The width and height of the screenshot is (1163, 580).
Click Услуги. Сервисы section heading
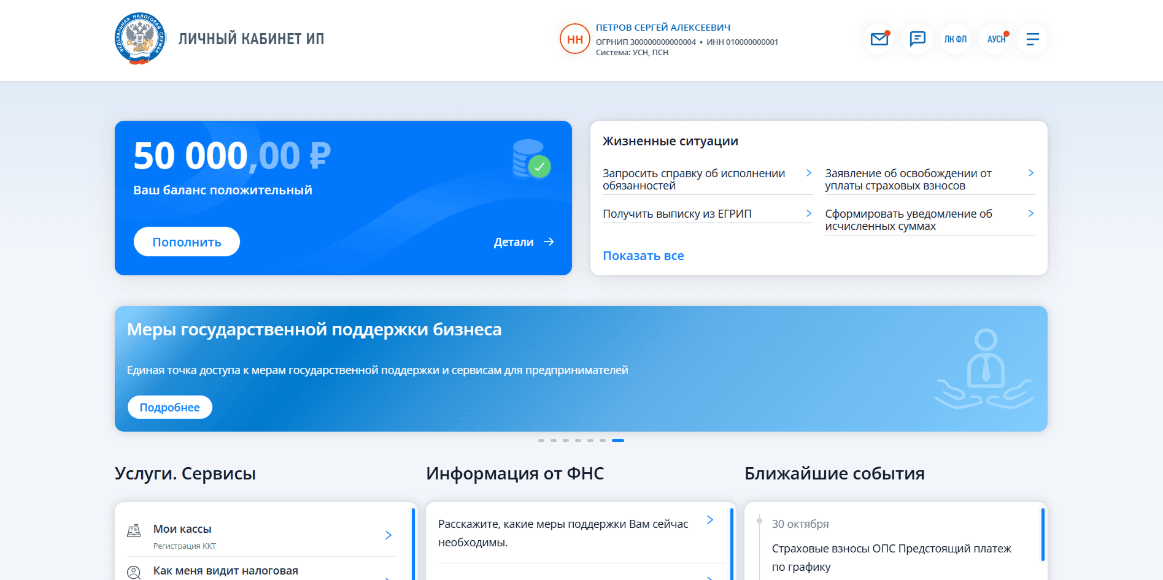pyautogui.click(x=185, y=473)
